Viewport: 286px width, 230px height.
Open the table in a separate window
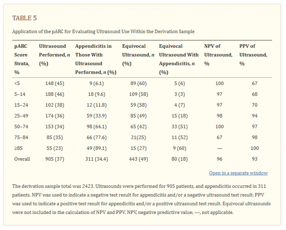pos(238,173)
